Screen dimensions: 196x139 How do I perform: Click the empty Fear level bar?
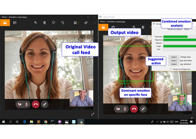(x=180, y=49)
